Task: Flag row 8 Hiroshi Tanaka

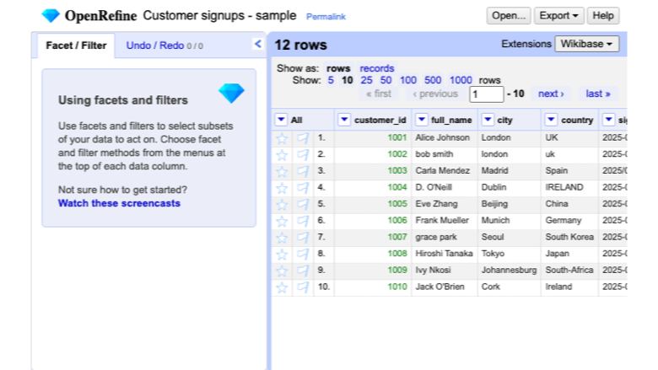Action: [303, 255]
